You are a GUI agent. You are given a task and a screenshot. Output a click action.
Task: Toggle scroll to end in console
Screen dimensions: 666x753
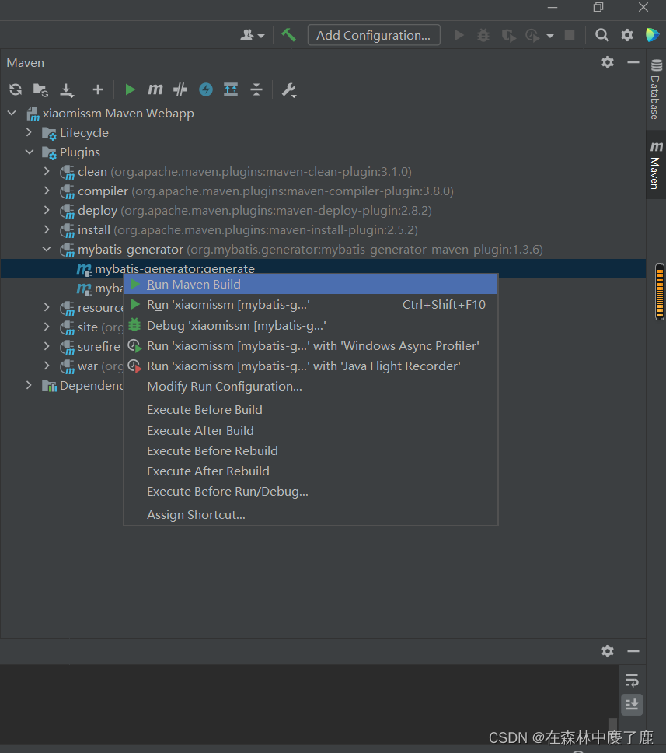(632, 705)
